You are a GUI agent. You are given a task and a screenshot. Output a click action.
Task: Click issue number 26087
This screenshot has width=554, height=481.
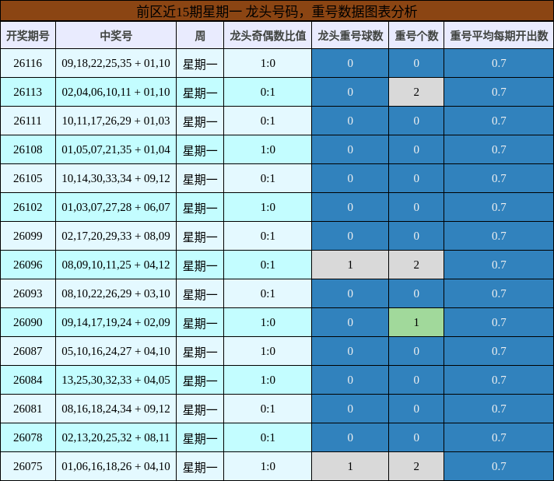[28, 351]
